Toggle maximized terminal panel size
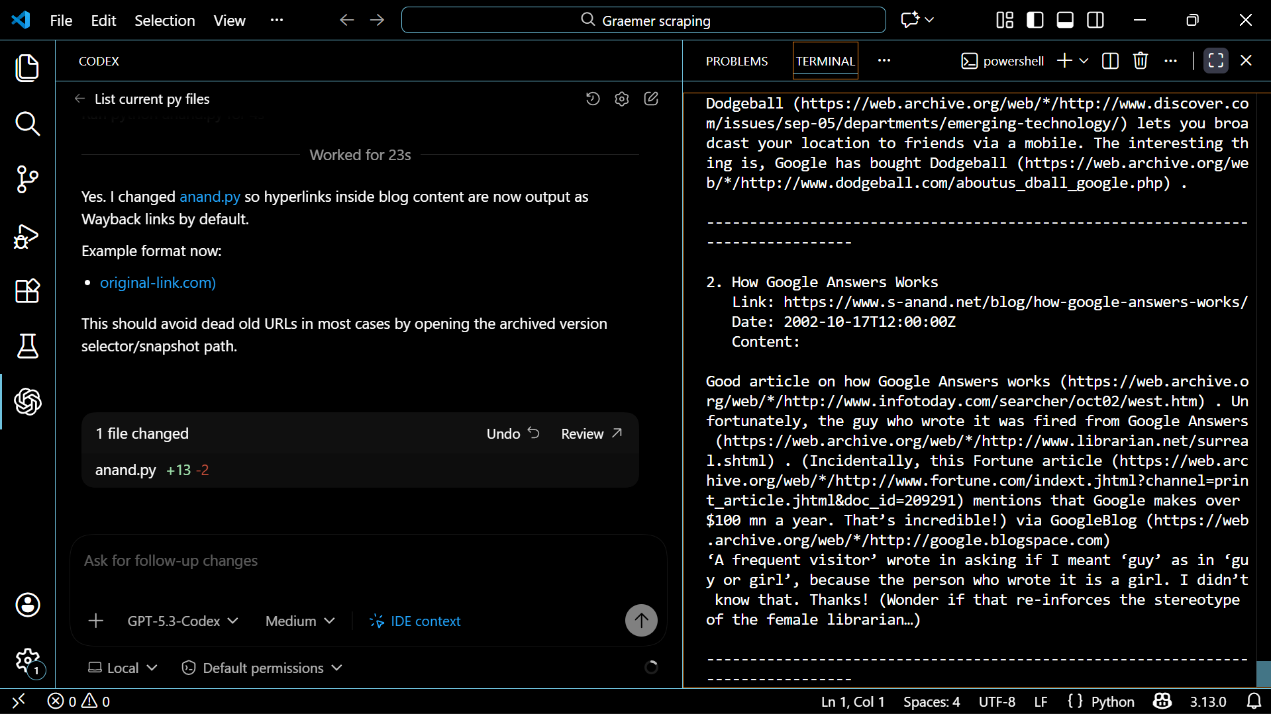The height and width of the screenshot is (714, 1271). point(1215,61)
